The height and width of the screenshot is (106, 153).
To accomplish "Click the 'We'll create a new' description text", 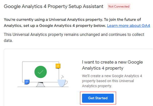I will pos(109,76).
